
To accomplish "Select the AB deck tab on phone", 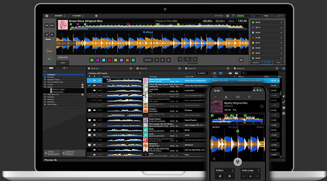I will [238, 97].
